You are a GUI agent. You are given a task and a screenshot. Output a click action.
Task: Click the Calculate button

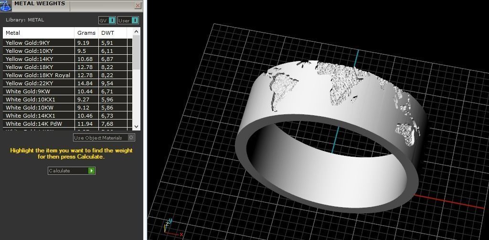[72, 170]
